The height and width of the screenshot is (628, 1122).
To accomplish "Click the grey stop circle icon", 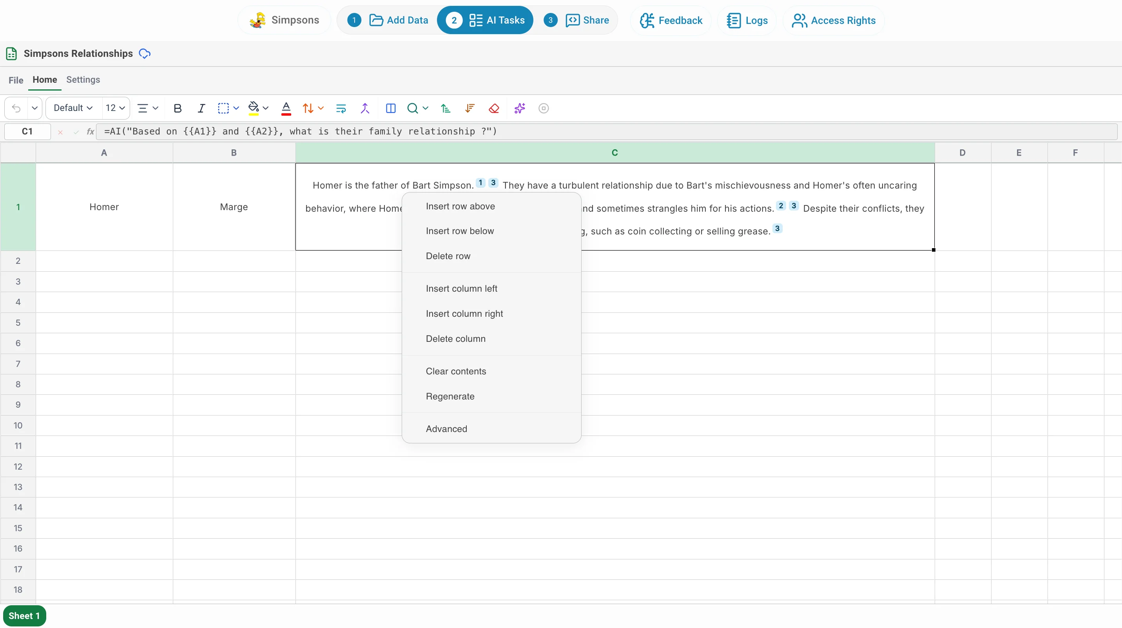I will coord(544,108).
